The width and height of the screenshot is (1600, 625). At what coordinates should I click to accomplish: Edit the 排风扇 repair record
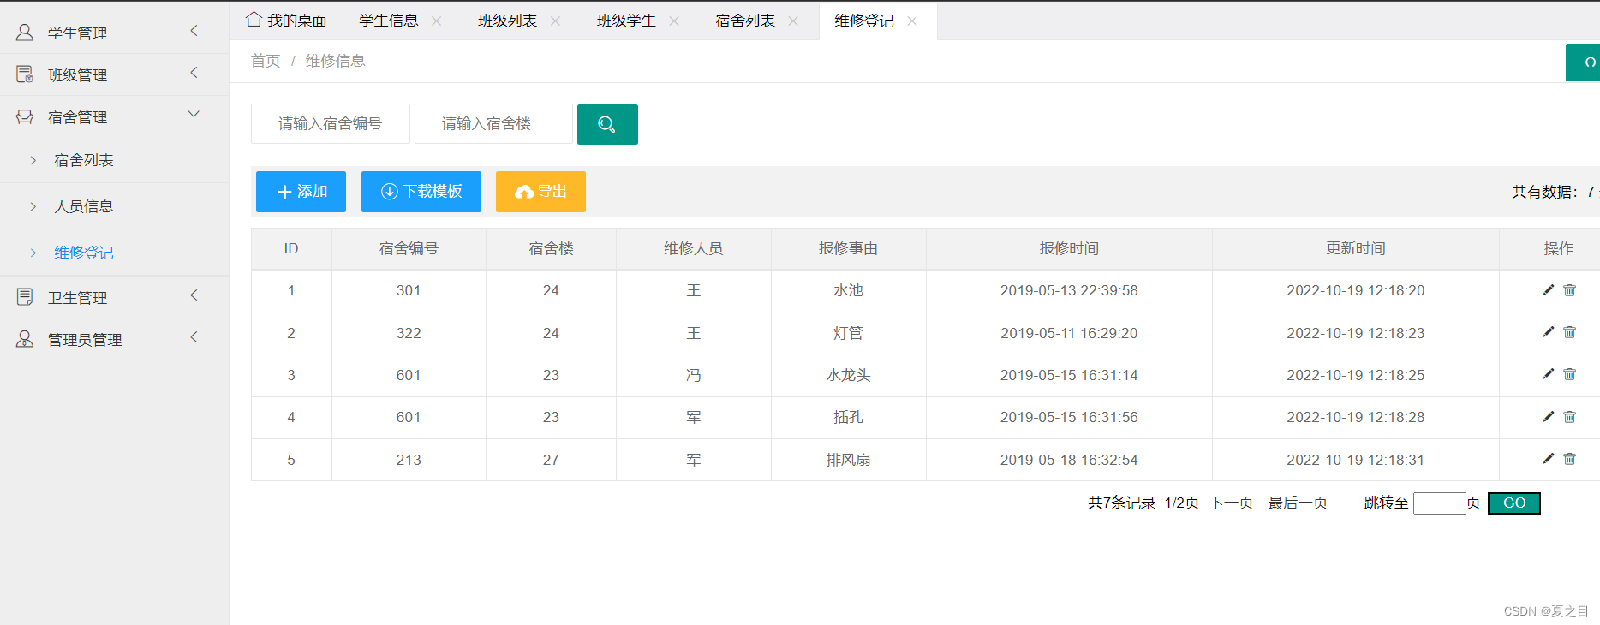1549,459
